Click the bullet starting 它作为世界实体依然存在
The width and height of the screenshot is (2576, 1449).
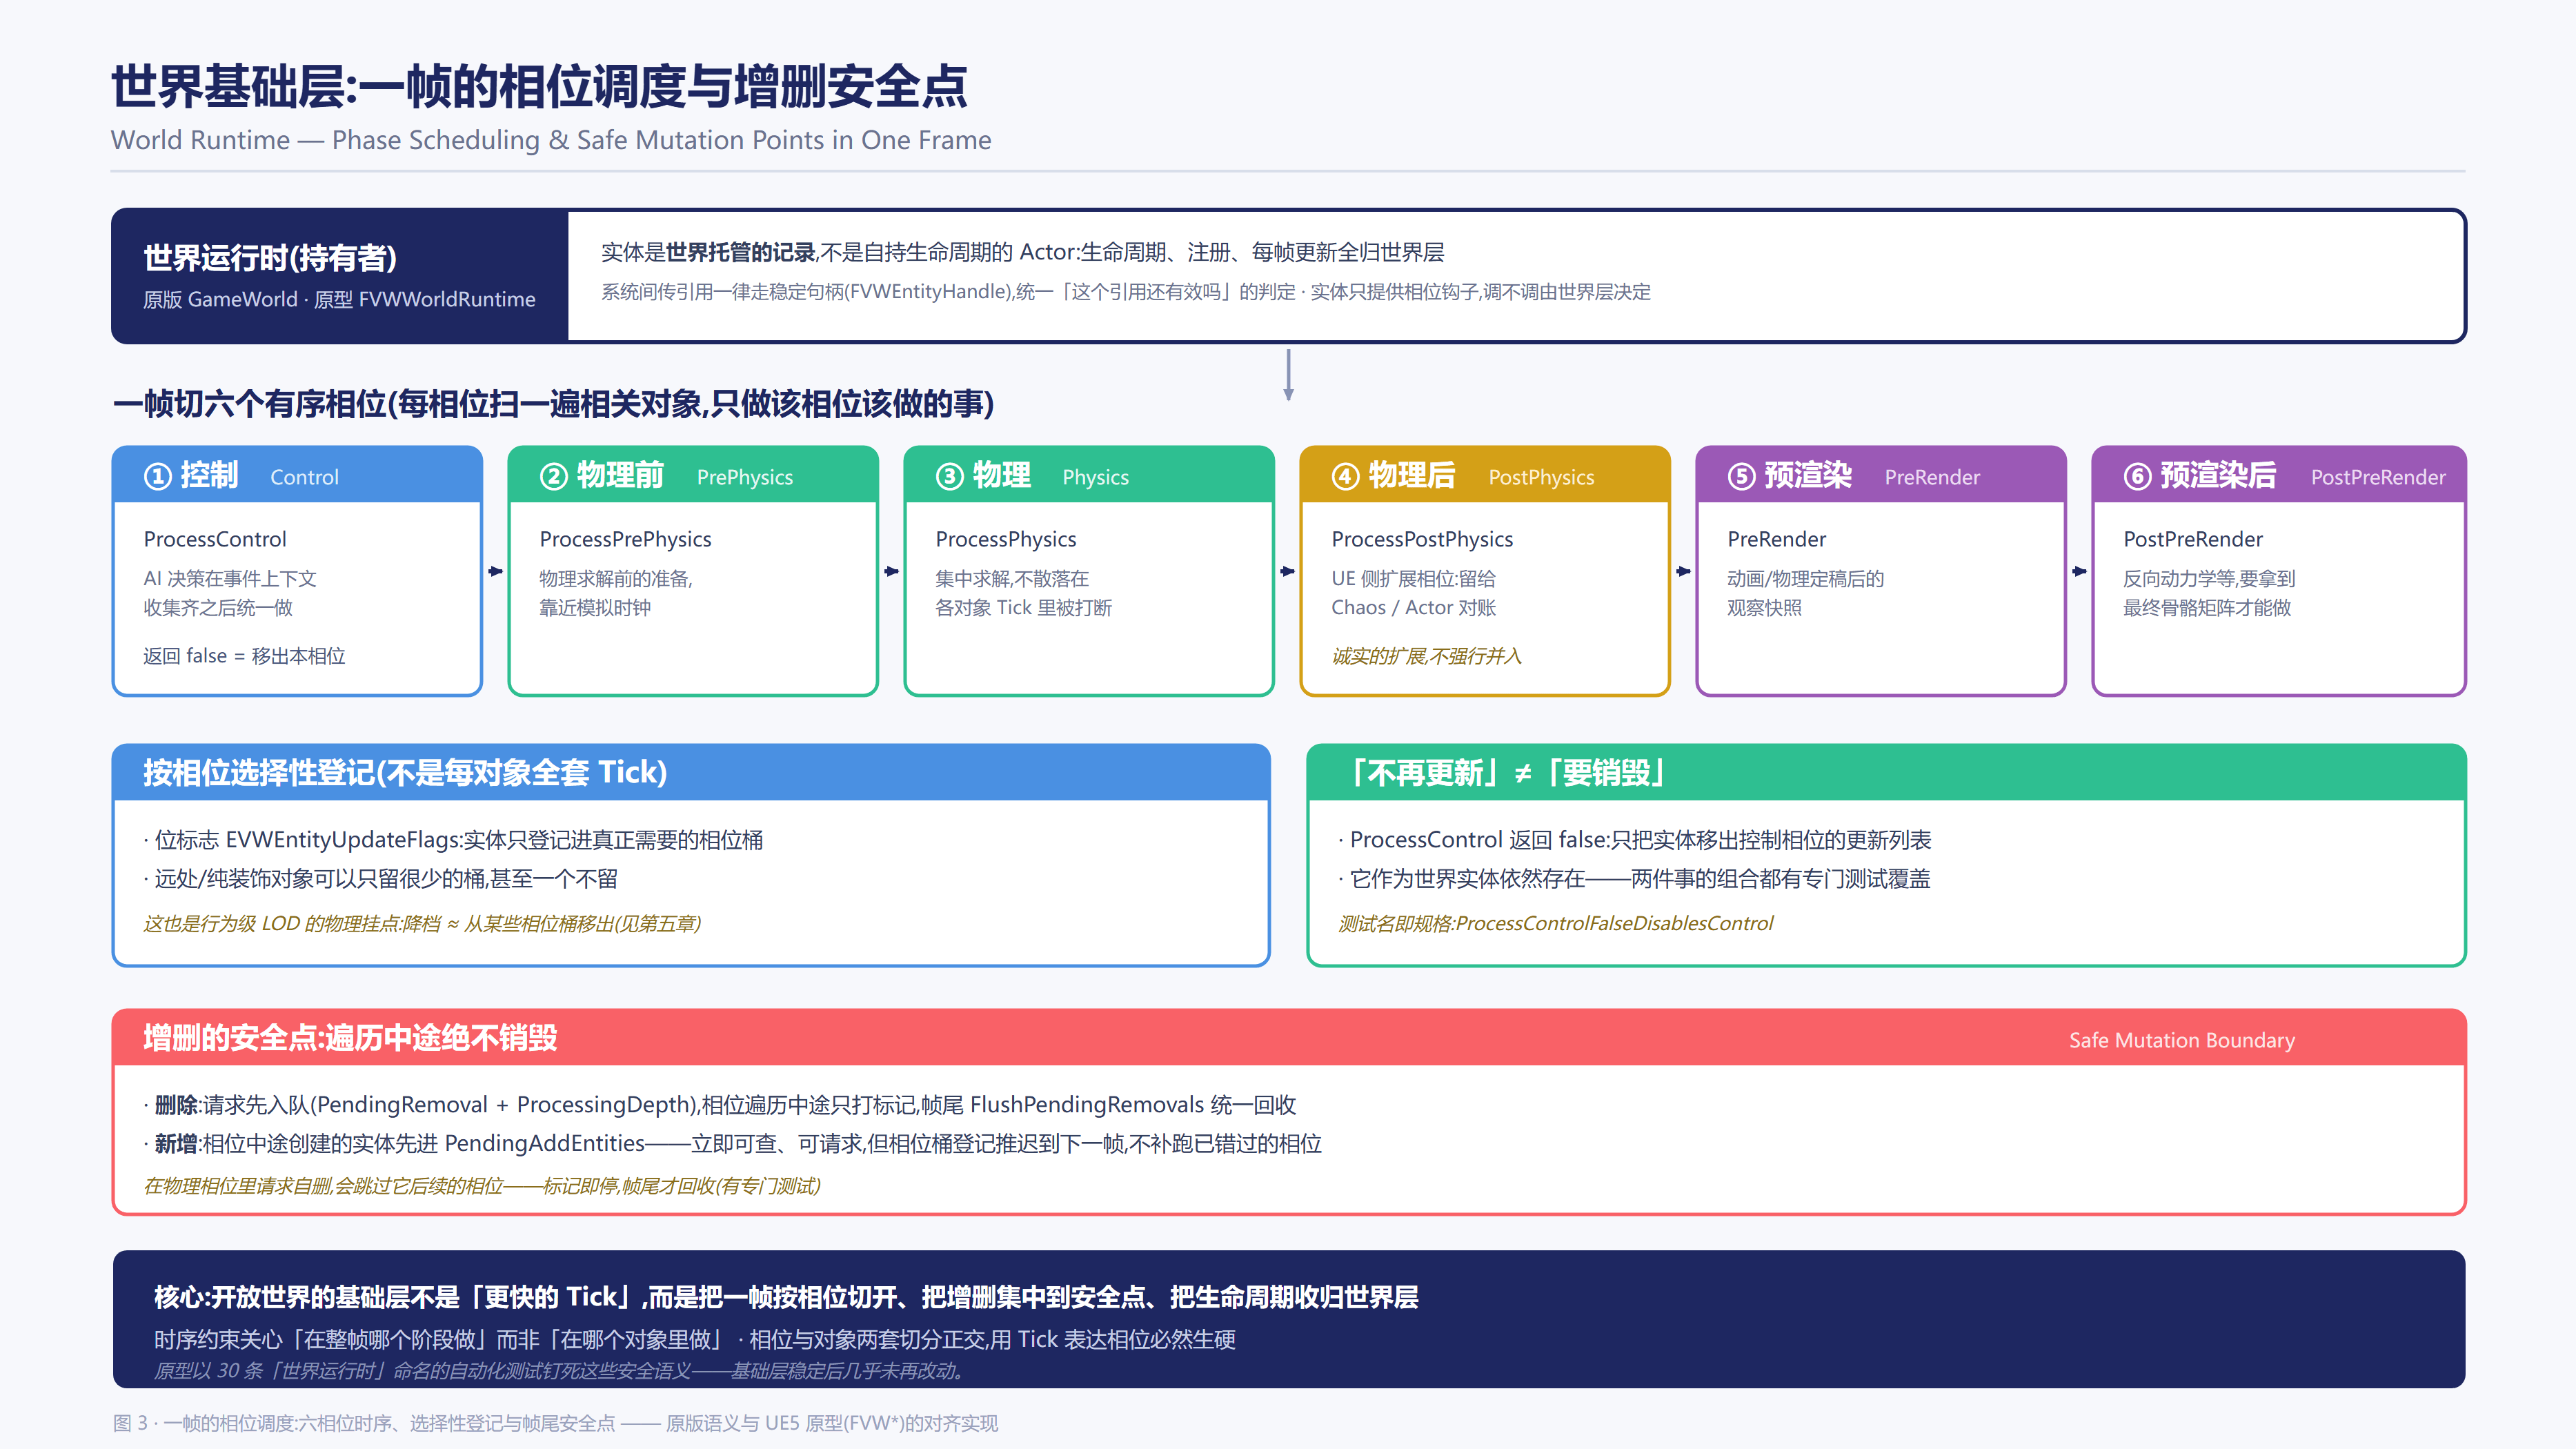(1634, 879)
